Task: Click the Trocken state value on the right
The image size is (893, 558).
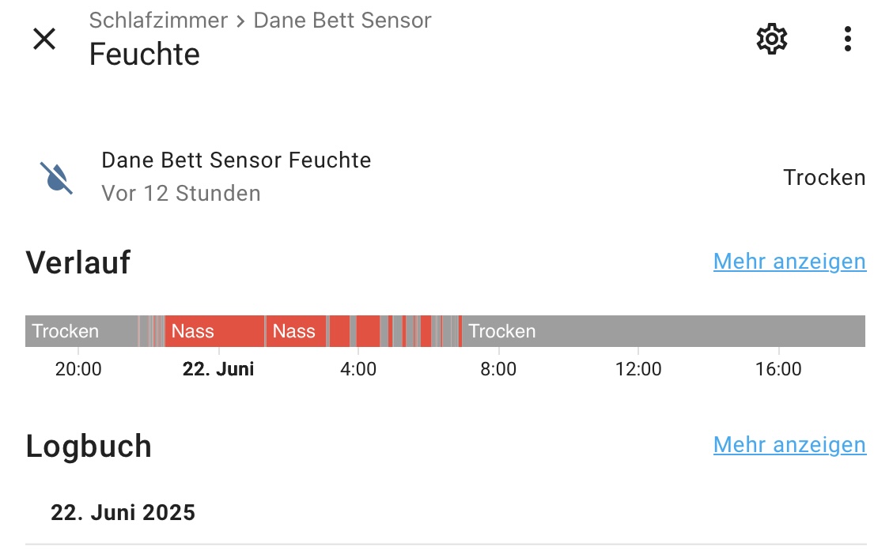Action: (824, 178)
